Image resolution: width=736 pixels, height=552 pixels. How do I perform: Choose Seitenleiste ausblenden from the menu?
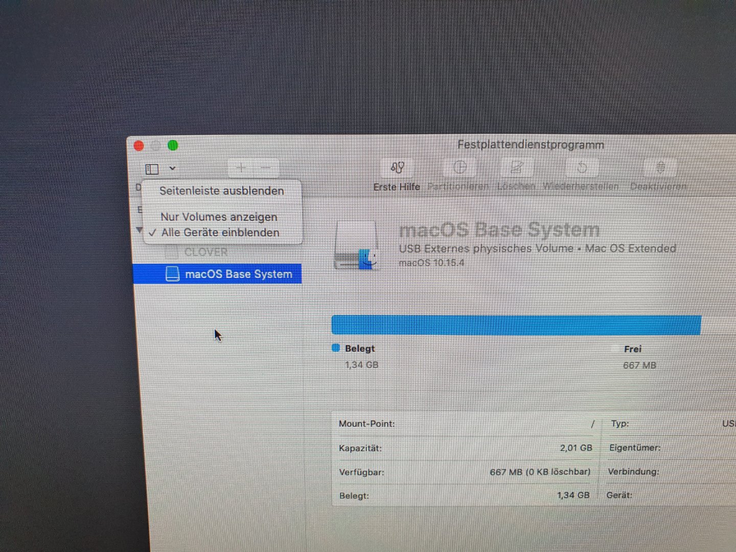tap(222, 191)
